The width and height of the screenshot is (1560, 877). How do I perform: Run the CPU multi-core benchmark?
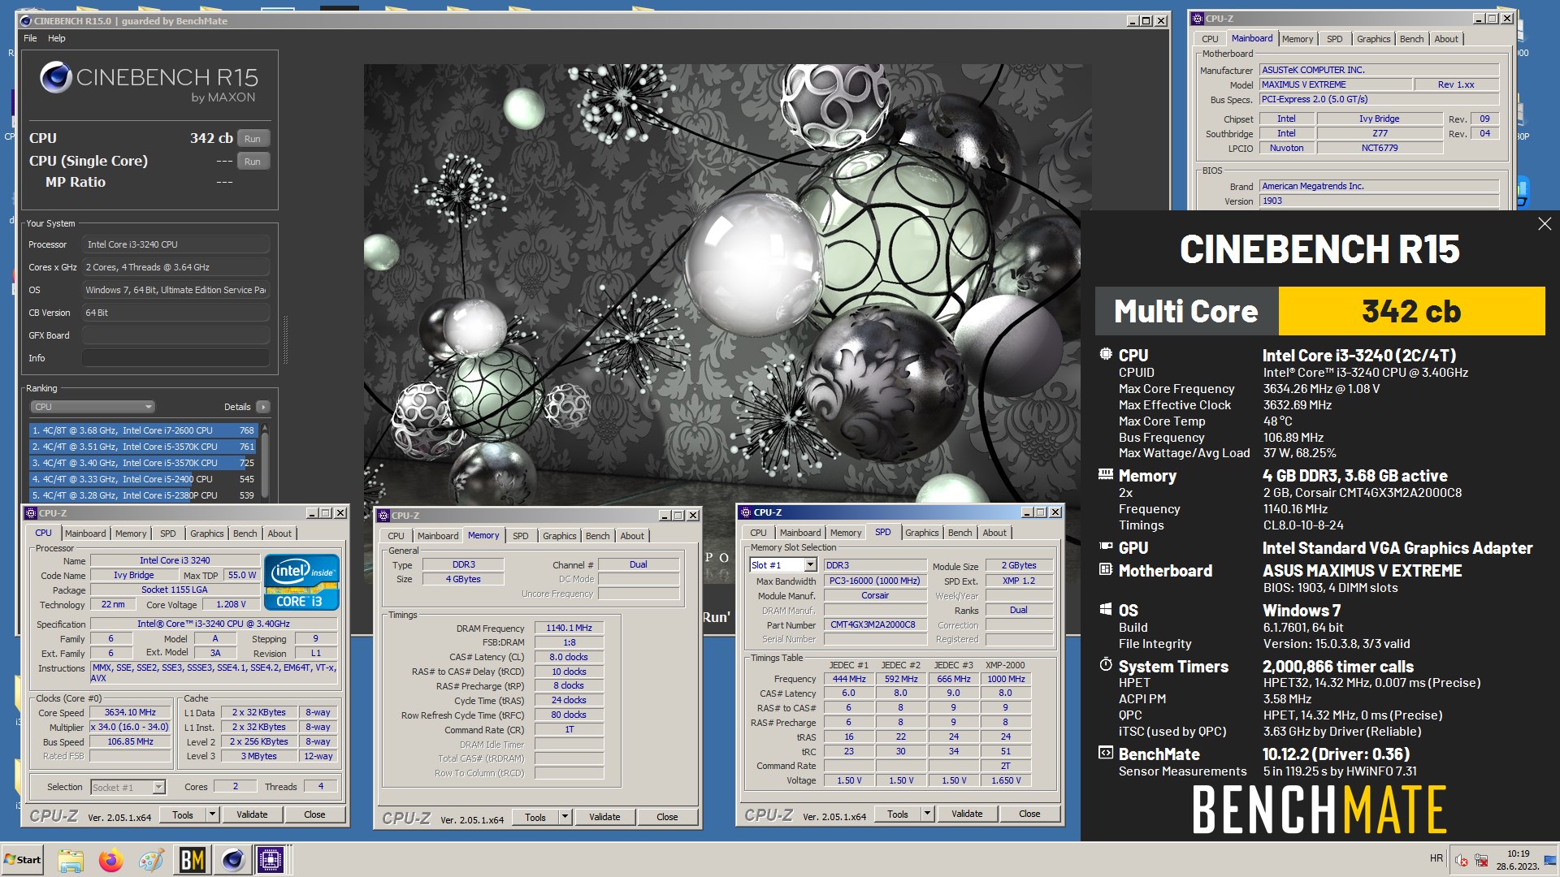[x=253, y=139]
